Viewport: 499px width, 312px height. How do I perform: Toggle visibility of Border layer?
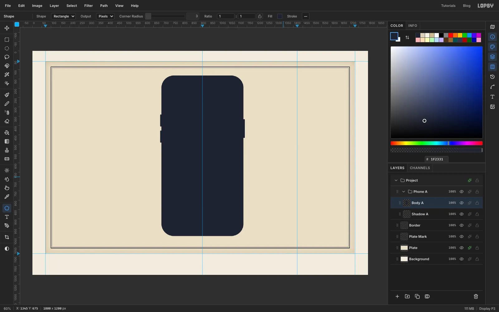462,225
